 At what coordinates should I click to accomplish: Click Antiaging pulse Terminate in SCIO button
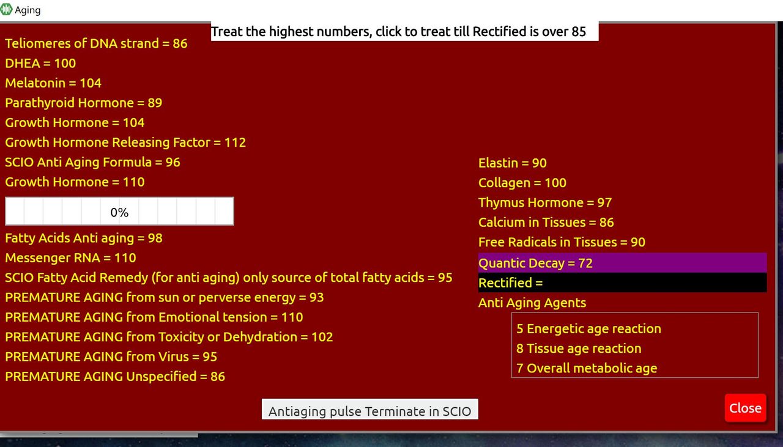click(369, 411)
